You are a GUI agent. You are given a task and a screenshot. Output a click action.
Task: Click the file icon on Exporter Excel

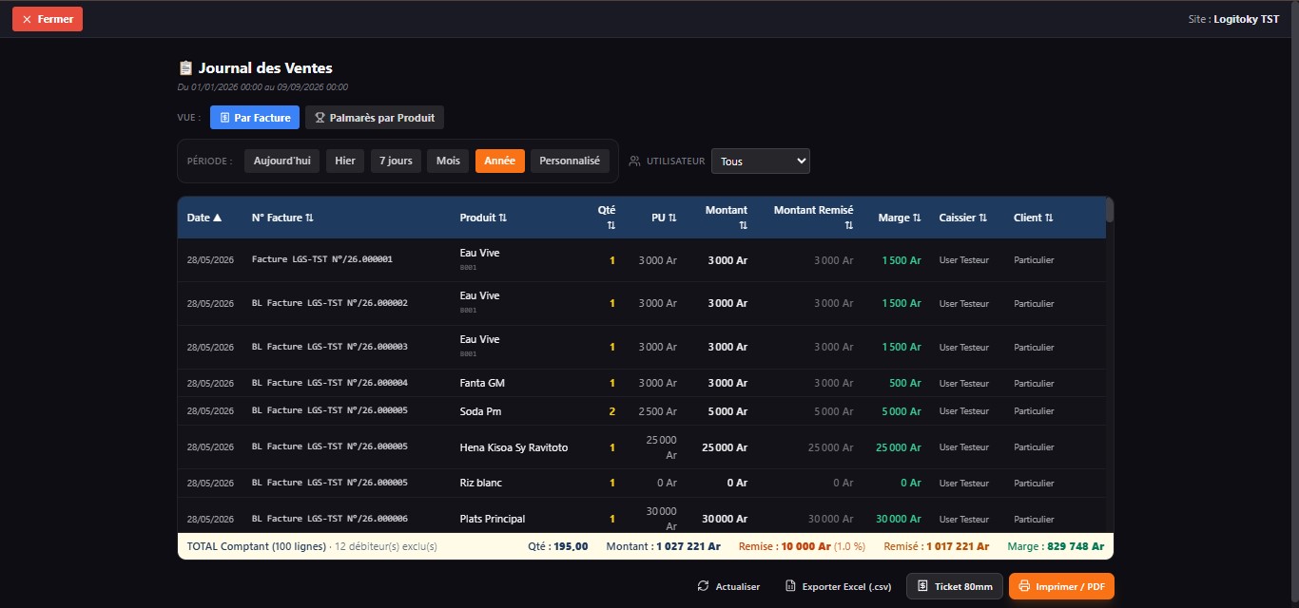tap(790, 586)
